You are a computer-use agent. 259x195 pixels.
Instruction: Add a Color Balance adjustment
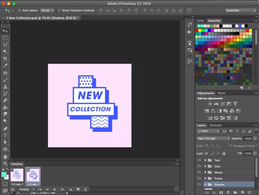[213, 111]
